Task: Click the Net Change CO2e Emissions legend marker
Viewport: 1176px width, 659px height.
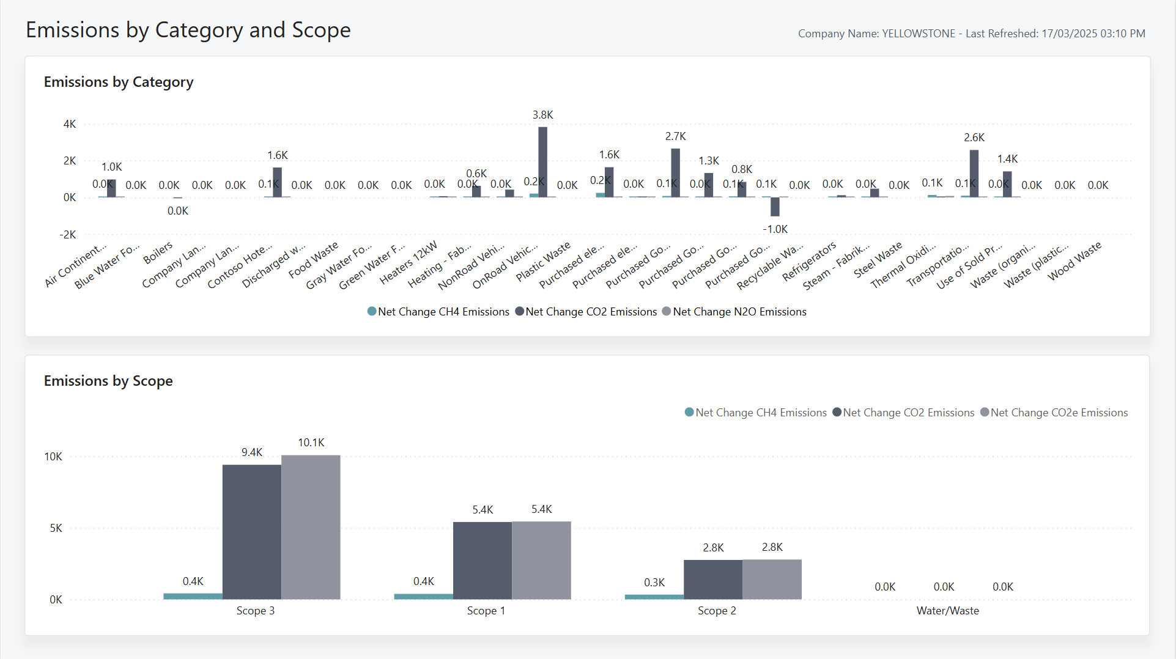Action: [x=985, y=413]
